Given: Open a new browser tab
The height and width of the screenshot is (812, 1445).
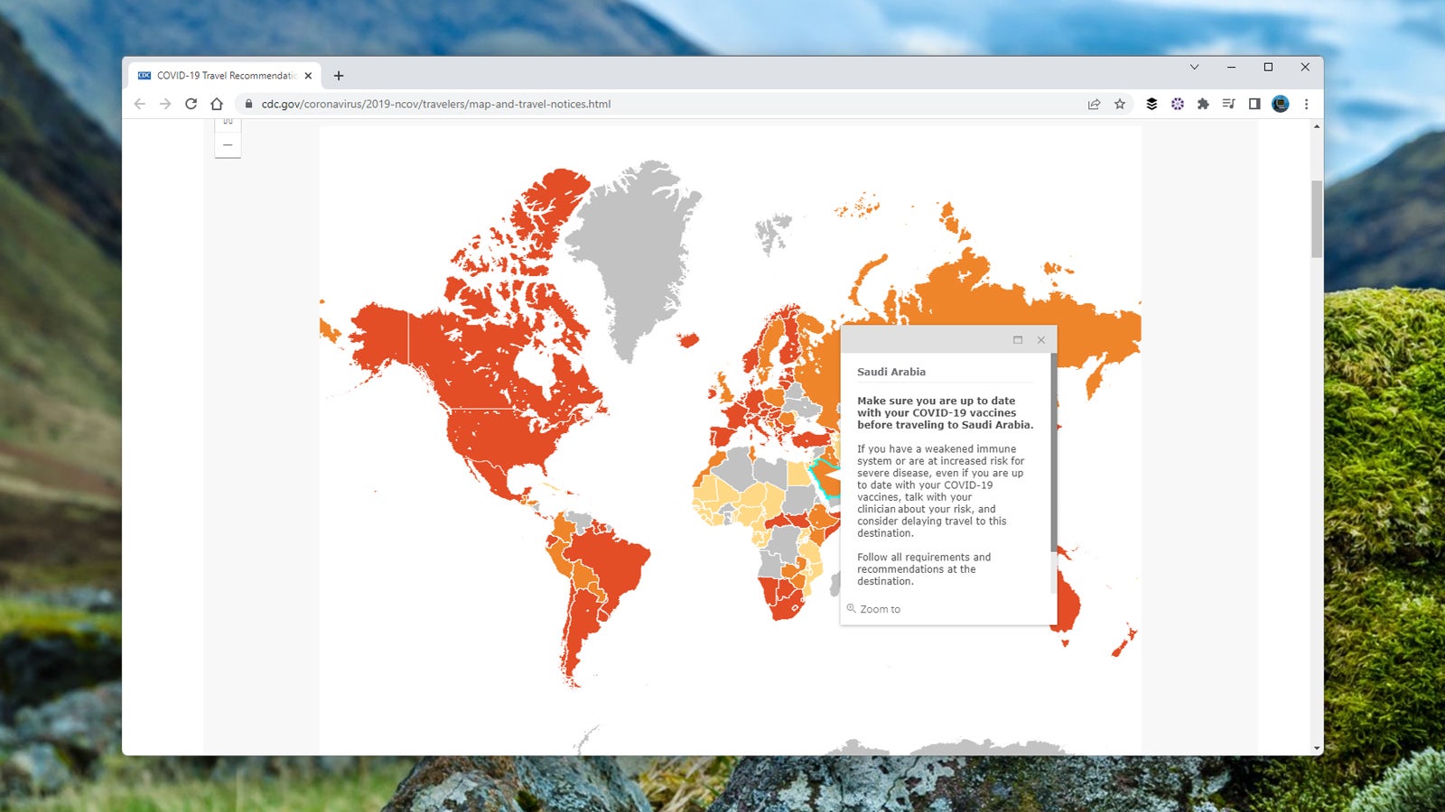Looking at the screenshot, I should [x=339, y=75].
